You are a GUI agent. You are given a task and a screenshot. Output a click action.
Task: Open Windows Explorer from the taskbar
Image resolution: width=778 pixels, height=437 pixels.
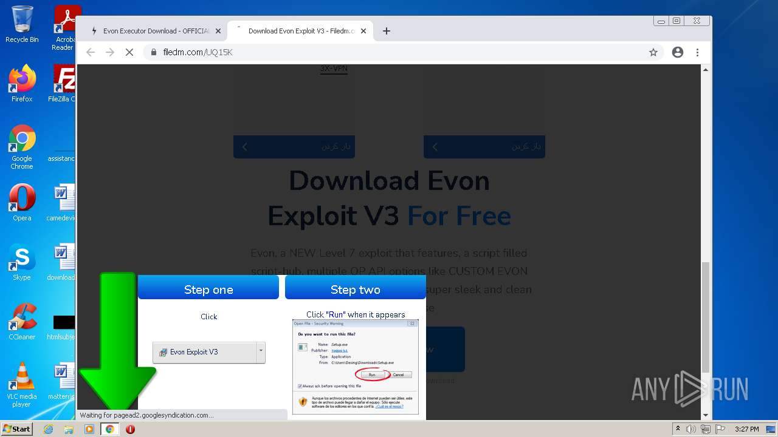pos(69,429)
